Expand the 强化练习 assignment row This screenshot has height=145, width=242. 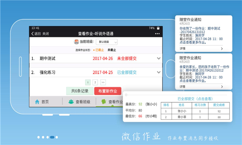coord(159,72)
